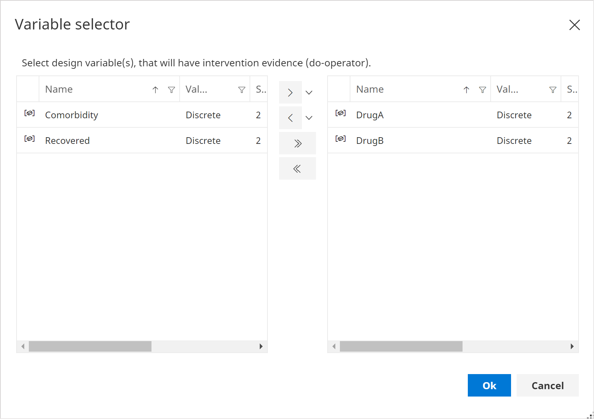Expand the dropdown next to move-left arrow

[x=309, y=118]
